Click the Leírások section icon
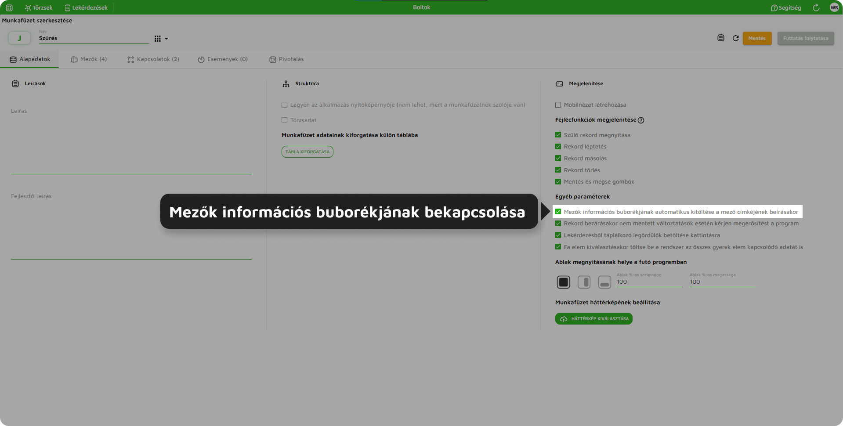The width and height of the screenshot is (843, 426). coord(15,83)
